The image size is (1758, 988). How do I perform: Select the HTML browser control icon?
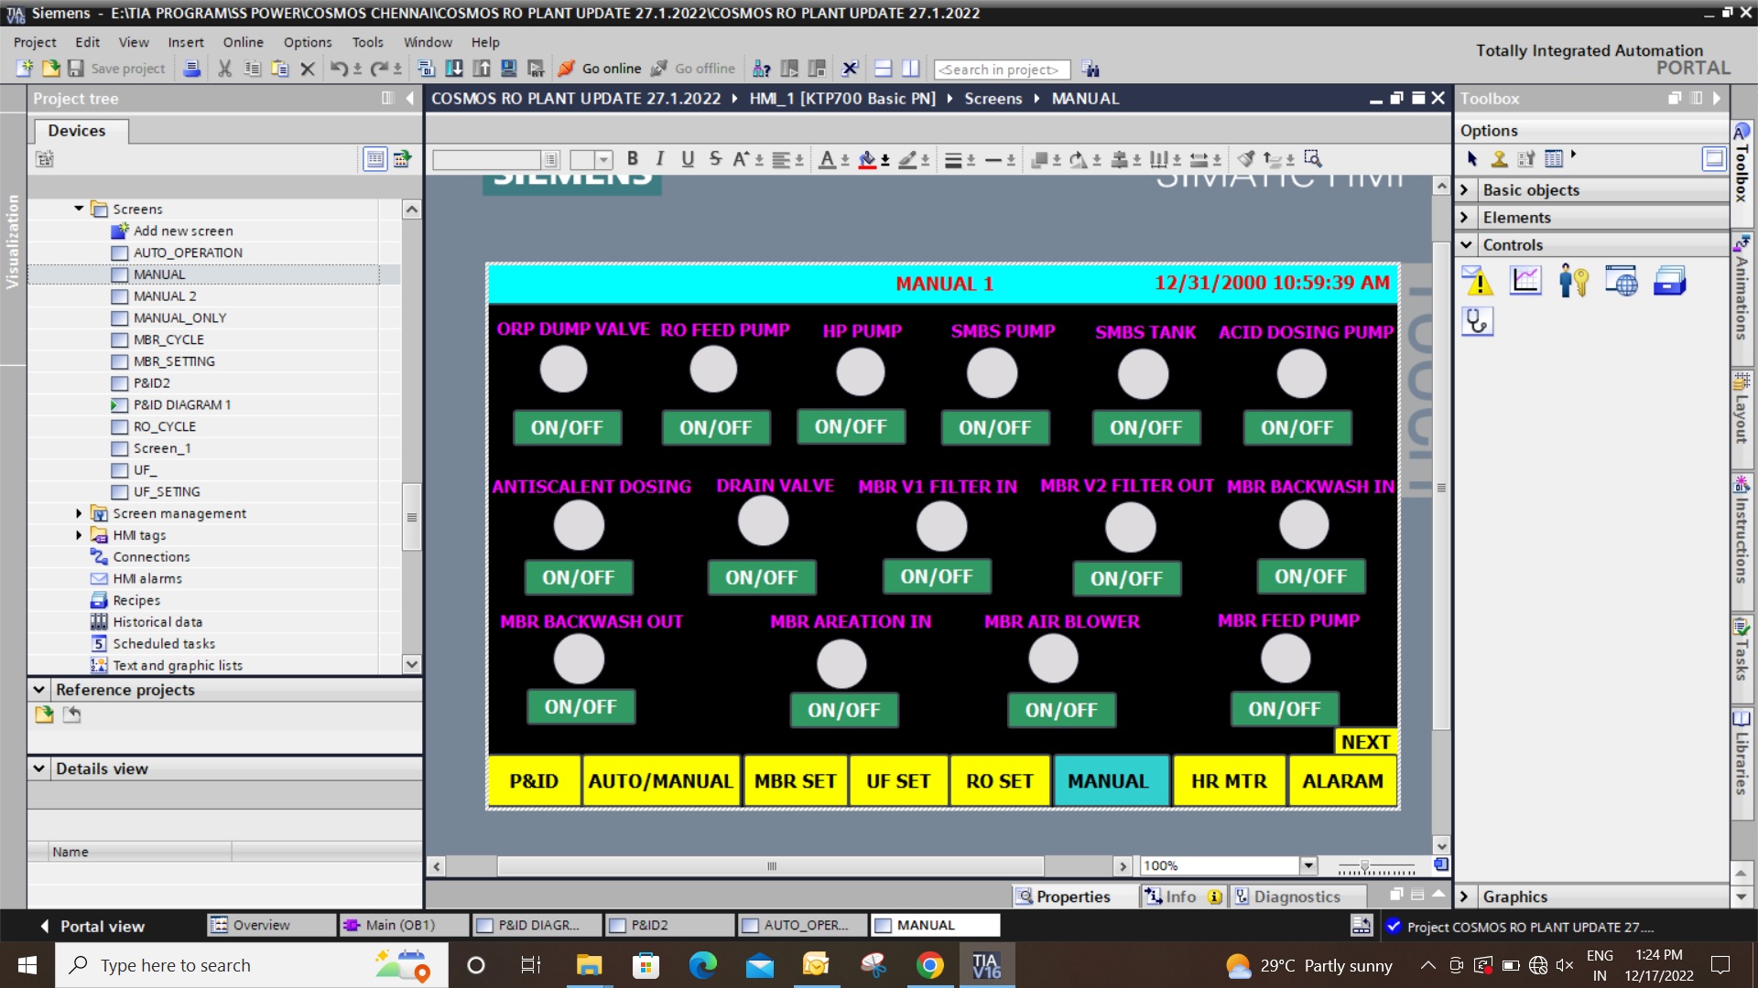pyautogui.click(x=1621, y=281)
